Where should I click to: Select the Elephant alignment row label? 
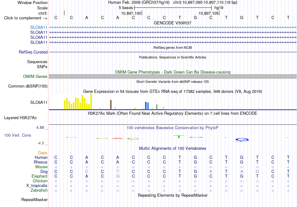click(x=39, y=176)
